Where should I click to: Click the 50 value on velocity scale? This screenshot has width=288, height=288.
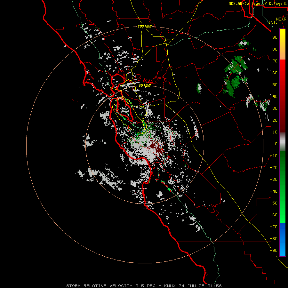275,85
